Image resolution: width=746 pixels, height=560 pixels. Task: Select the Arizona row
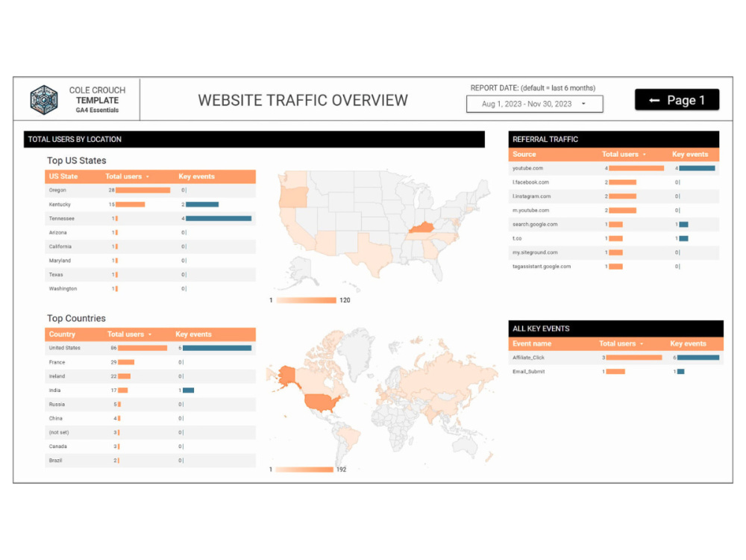(x=151, y=232)
